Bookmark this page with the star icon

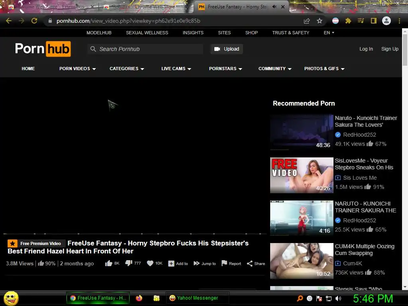[320, 21]
